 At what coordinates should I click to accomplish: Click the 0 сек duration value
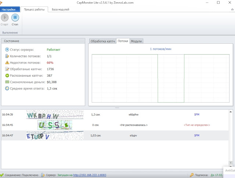95,125
